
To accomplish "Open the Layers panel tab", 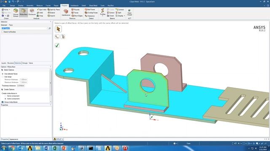I will [4, 63].
